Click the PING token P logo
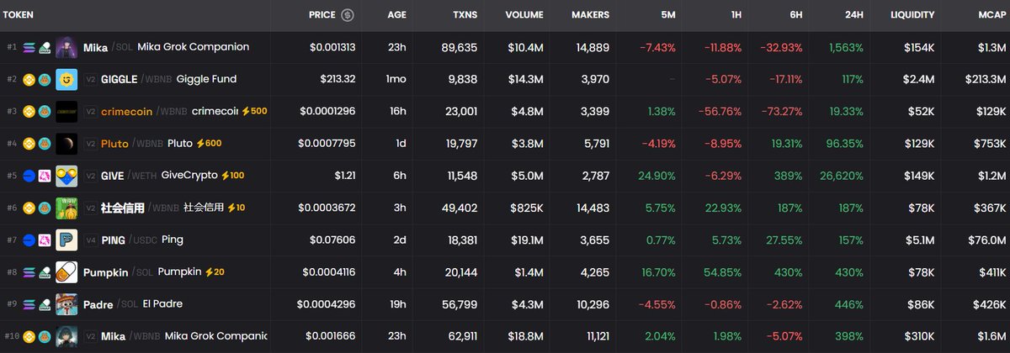1010x353 pixels. pos(66,240)
